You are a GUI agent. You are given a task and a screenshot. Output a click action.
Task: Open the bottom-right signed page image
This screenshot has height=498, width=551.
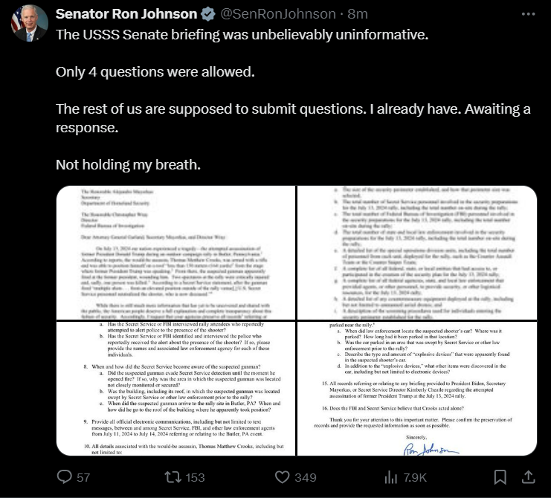pos(417,389)
